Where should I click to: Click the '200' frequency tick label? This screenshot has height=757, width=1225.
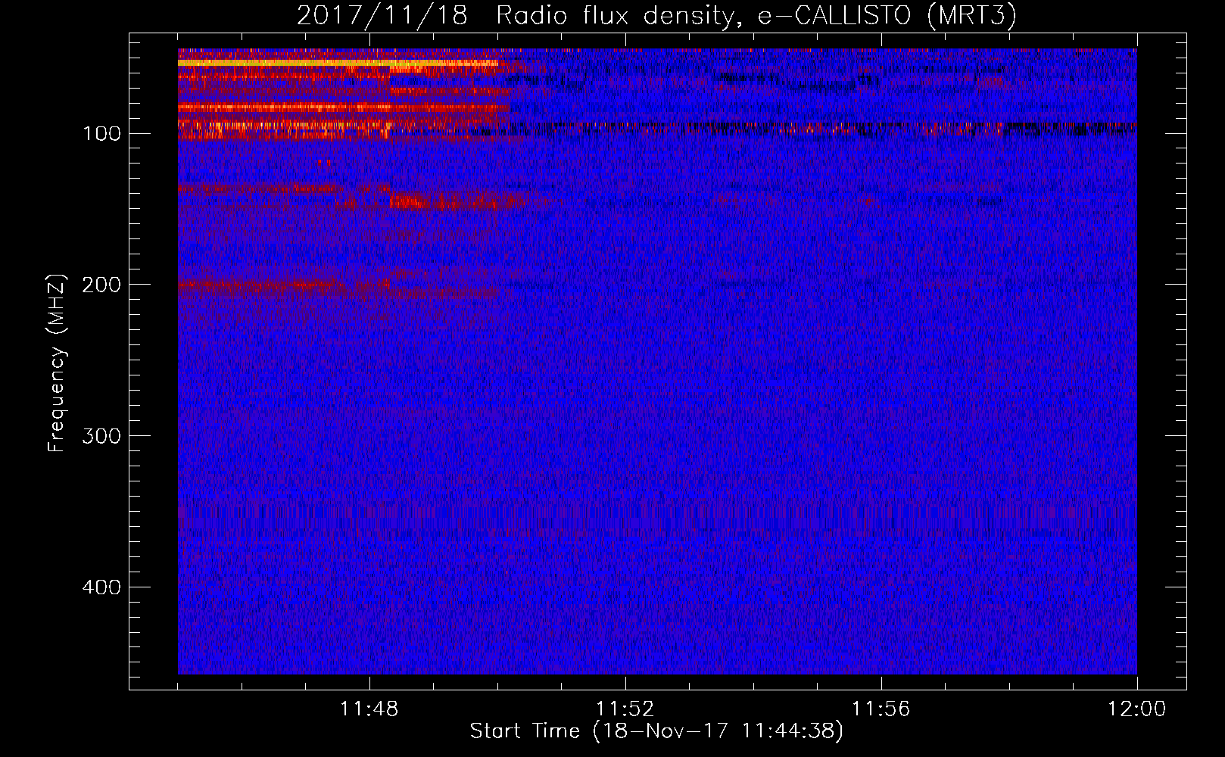point(101,285)
